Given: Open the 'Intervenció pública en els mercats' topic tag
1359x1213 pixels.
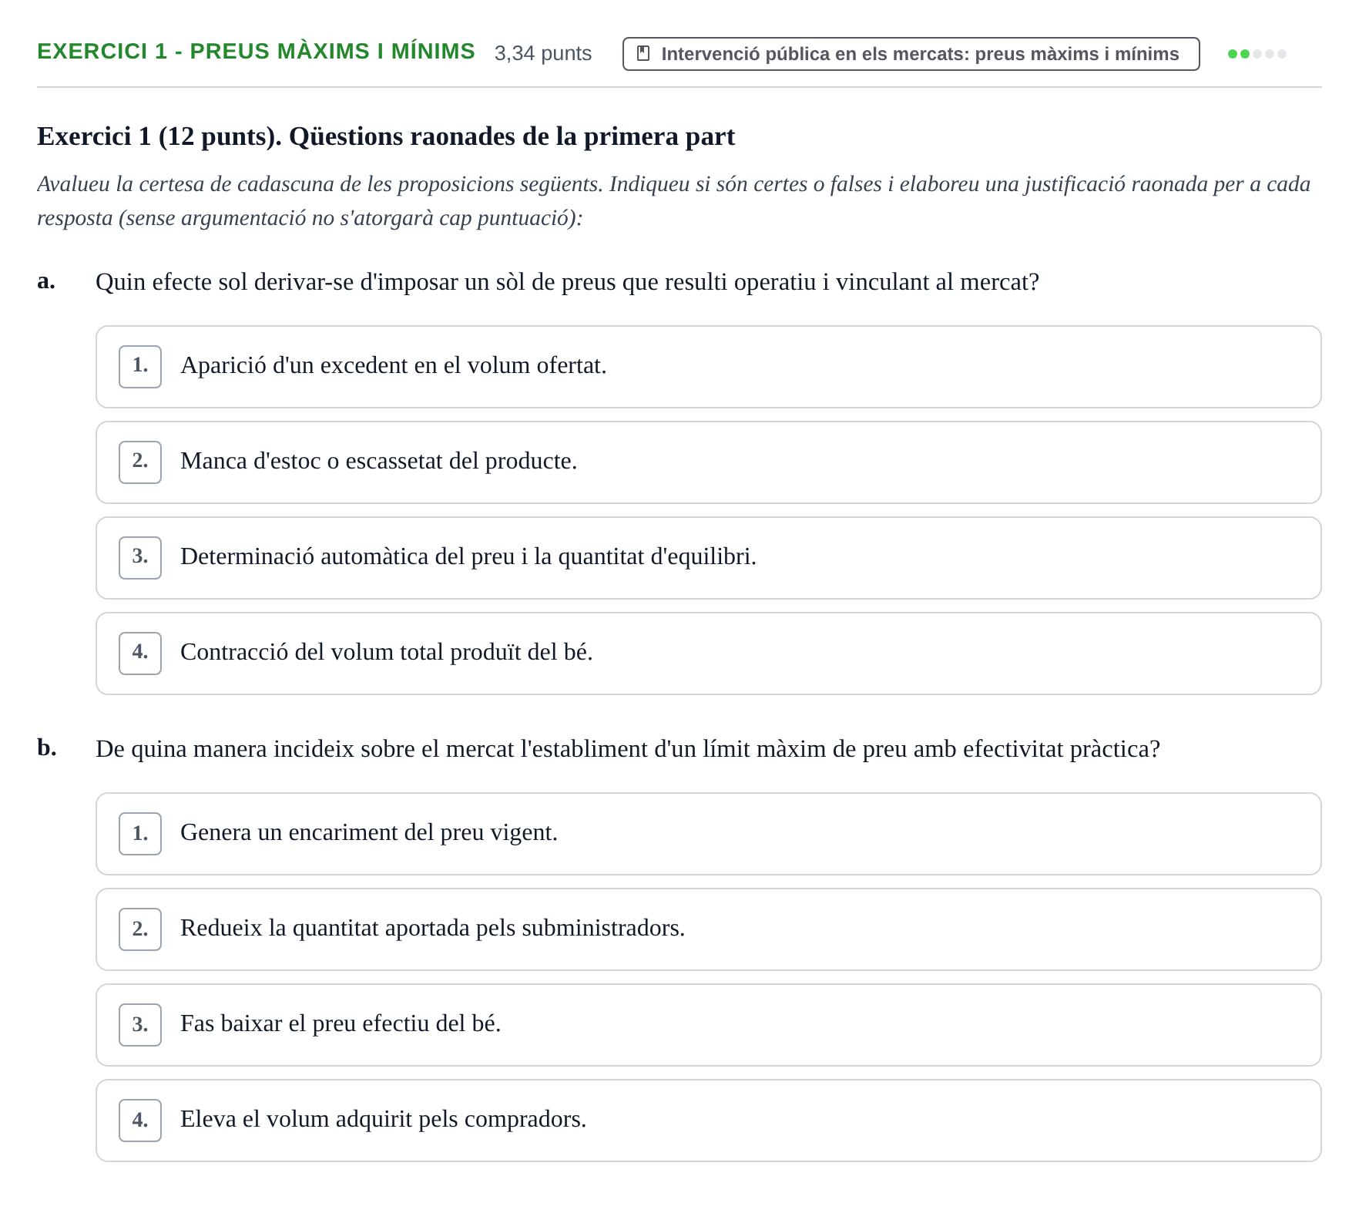Looking at the screenshot, I should click(x=911, y=54).
